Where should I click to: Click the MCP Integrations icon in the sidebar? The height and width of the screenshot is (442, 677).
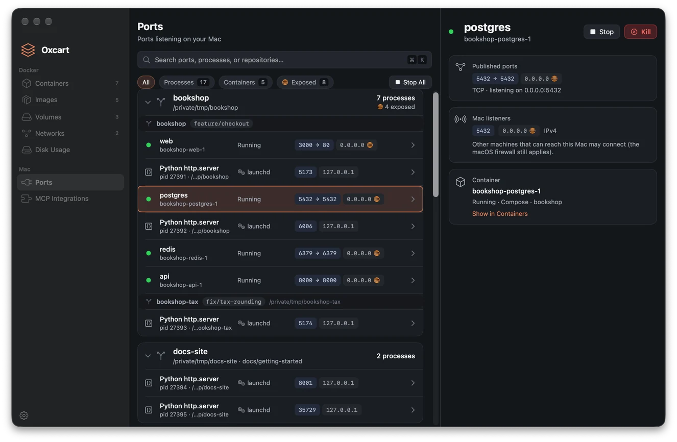[27, 199]
